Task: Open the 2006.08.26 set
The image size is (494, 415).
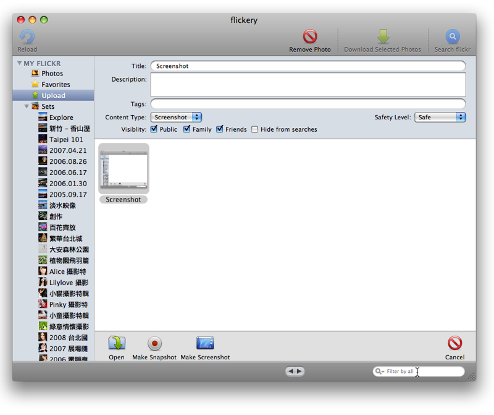Action: pos(53,161)
